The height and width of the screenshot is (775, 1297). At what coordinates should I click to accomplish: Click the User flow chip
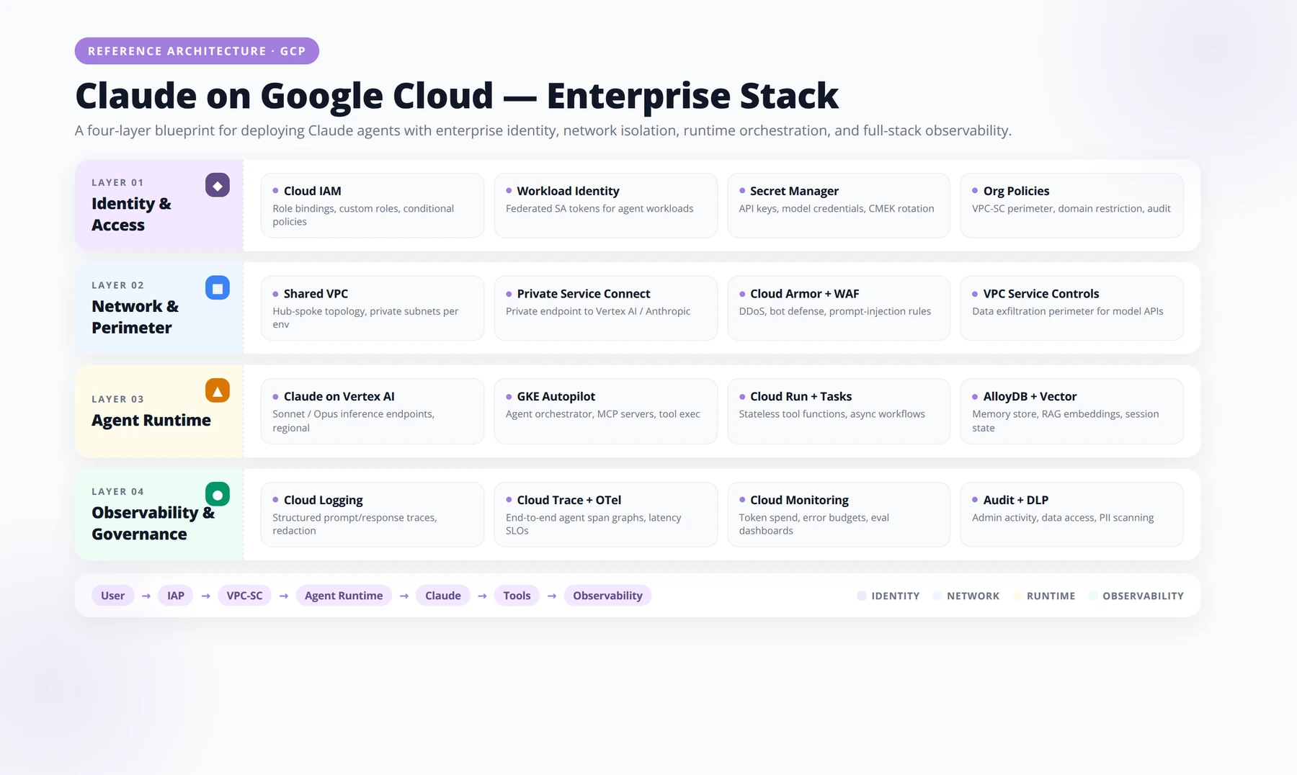pyautogui.click(x=112, y=596)
